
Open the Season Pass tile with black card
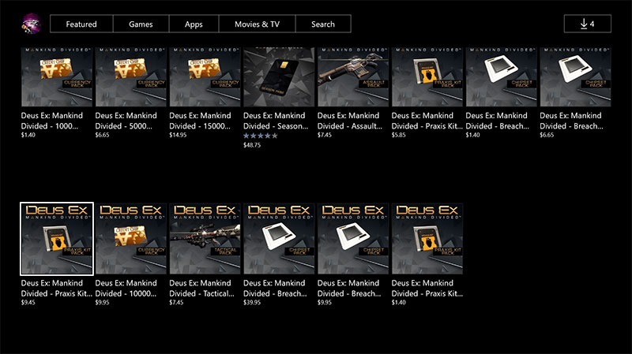279,76
